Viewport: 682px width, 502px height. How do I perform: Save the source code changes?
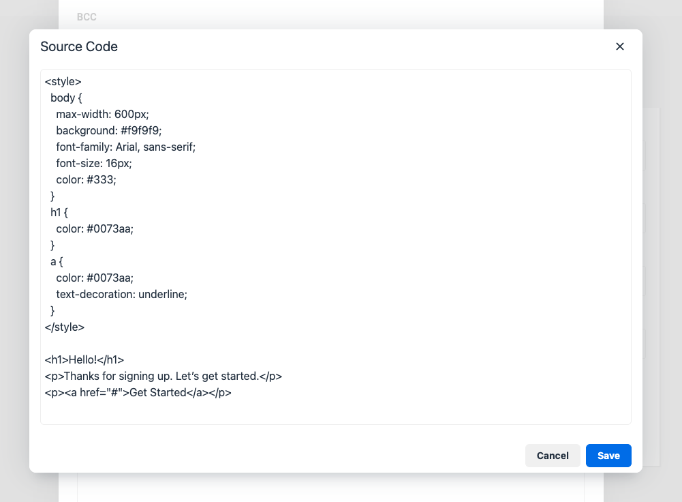608,456
